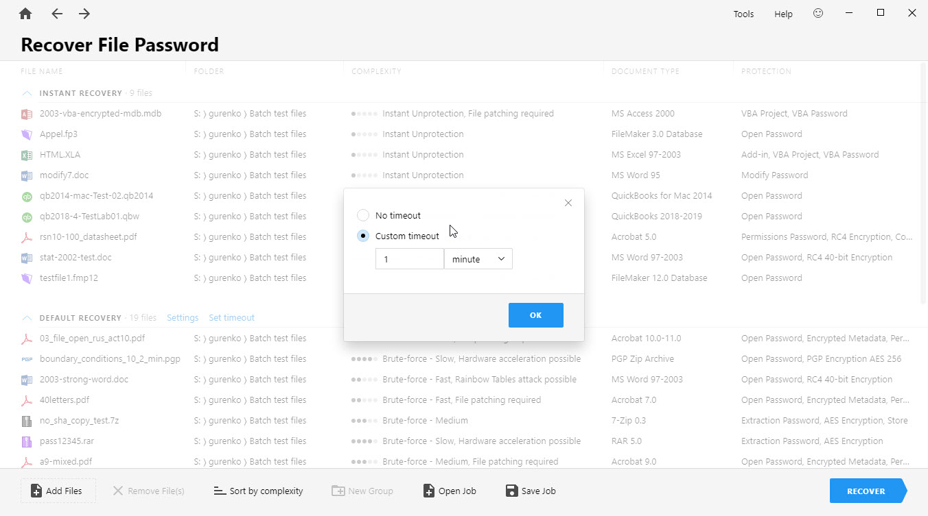The image size is (928, 516).
Task: Click Add Files button
Action: click(58, 491)
